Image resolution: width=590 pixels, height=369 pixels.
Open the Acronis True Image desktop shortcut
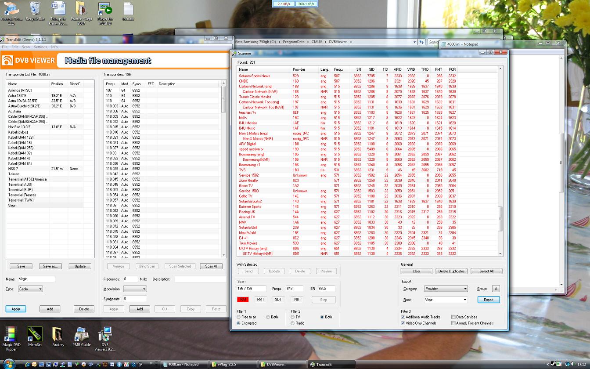tap(11, 12)
